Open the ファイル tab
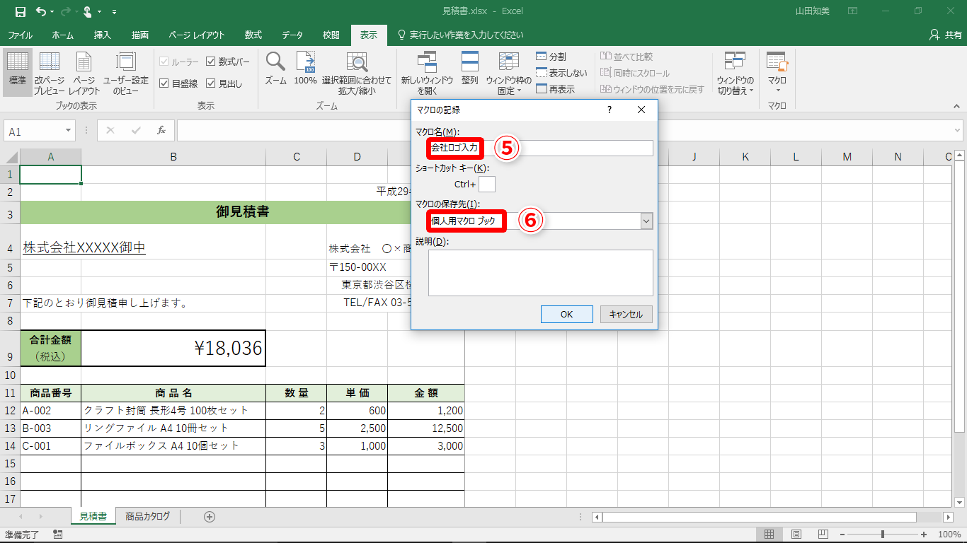The image size is (967, 543). 20,35
